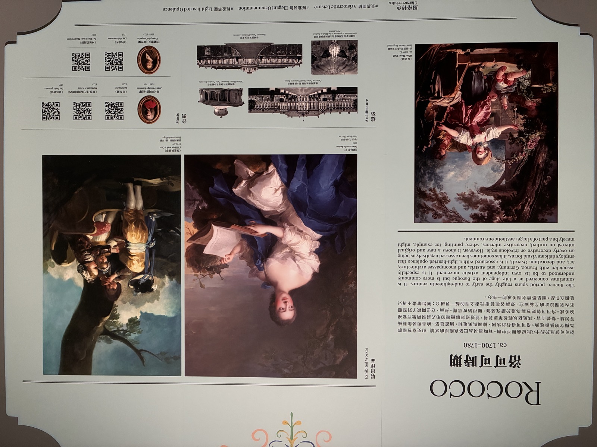Click the Salon ovale, Hôtel de Soubise caption

(335, 34)
